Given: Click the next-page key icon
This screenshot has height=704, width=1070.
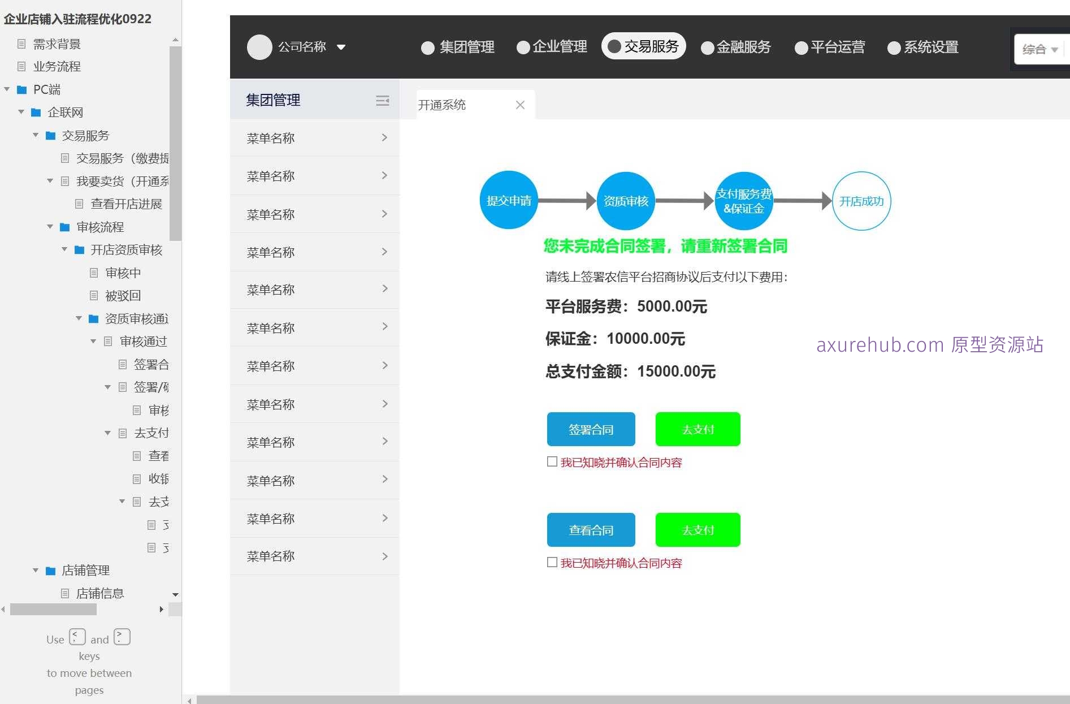Looking at the screenshot, I should pos(122,637).
